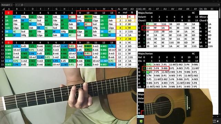Click the Select All corner triangle
The width and height of the screenshot is (221, 124).
point(3,9)
